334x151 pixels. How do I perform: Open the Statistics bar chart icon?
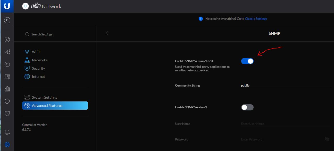(7, 89)
